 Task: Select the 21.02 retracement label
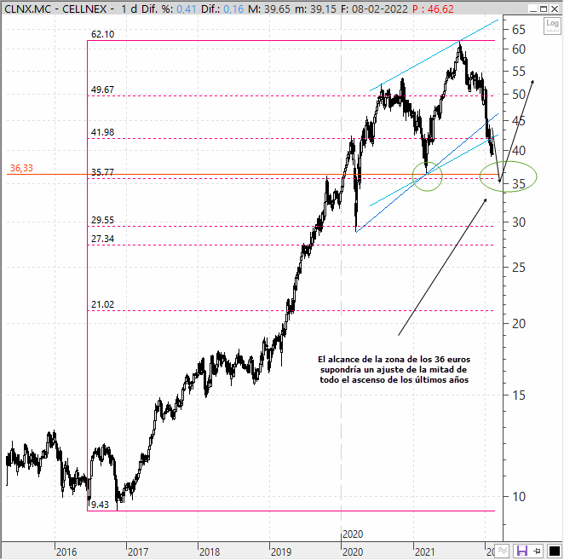tap(102, 304)
